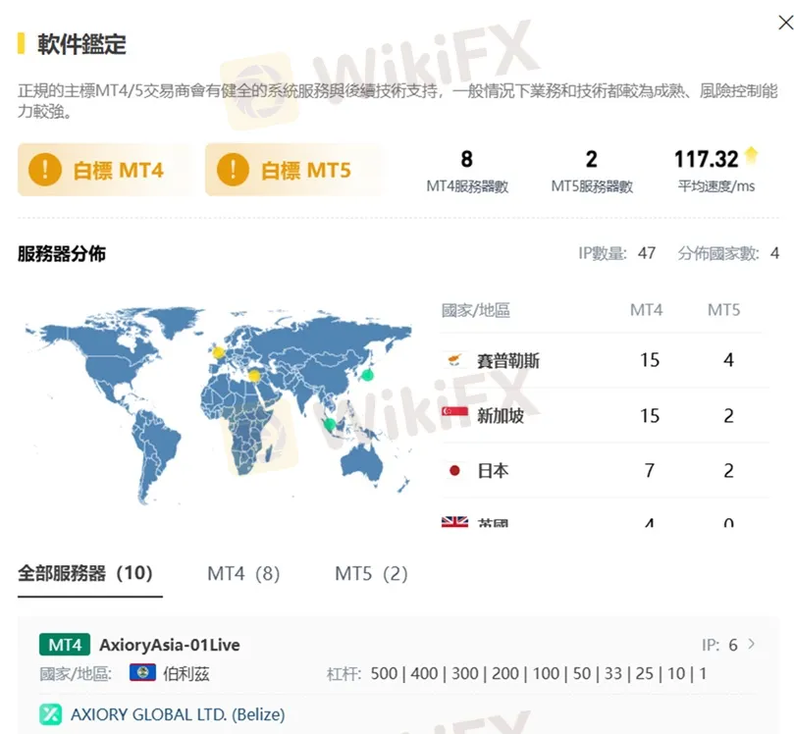Click the yellow Cyprus marker on the map

tap(254, 376)
